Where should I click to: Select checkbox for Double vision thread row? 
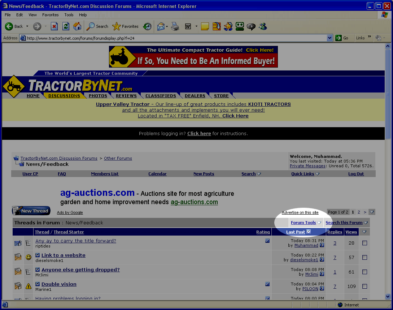[364, 287]
